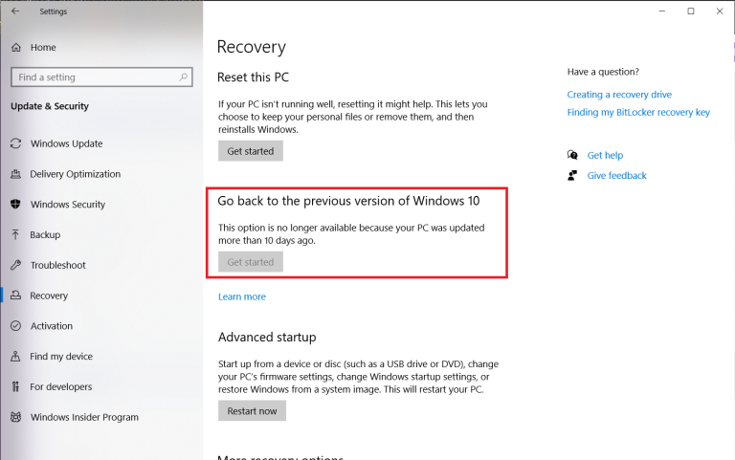Click the search magnifier icon
The width and height of the screenshot is (735, 460).
pos(184,77)
